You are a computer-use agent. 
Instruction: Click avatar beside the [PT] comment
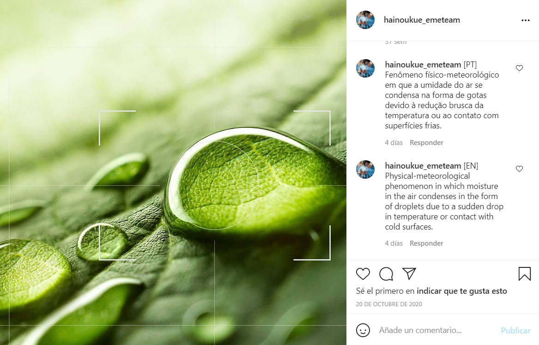point(365,68)
